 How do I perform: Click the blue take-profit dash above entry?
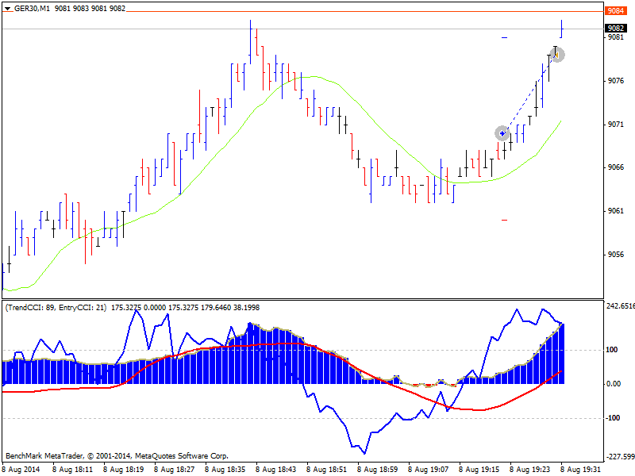coord(504,37)
